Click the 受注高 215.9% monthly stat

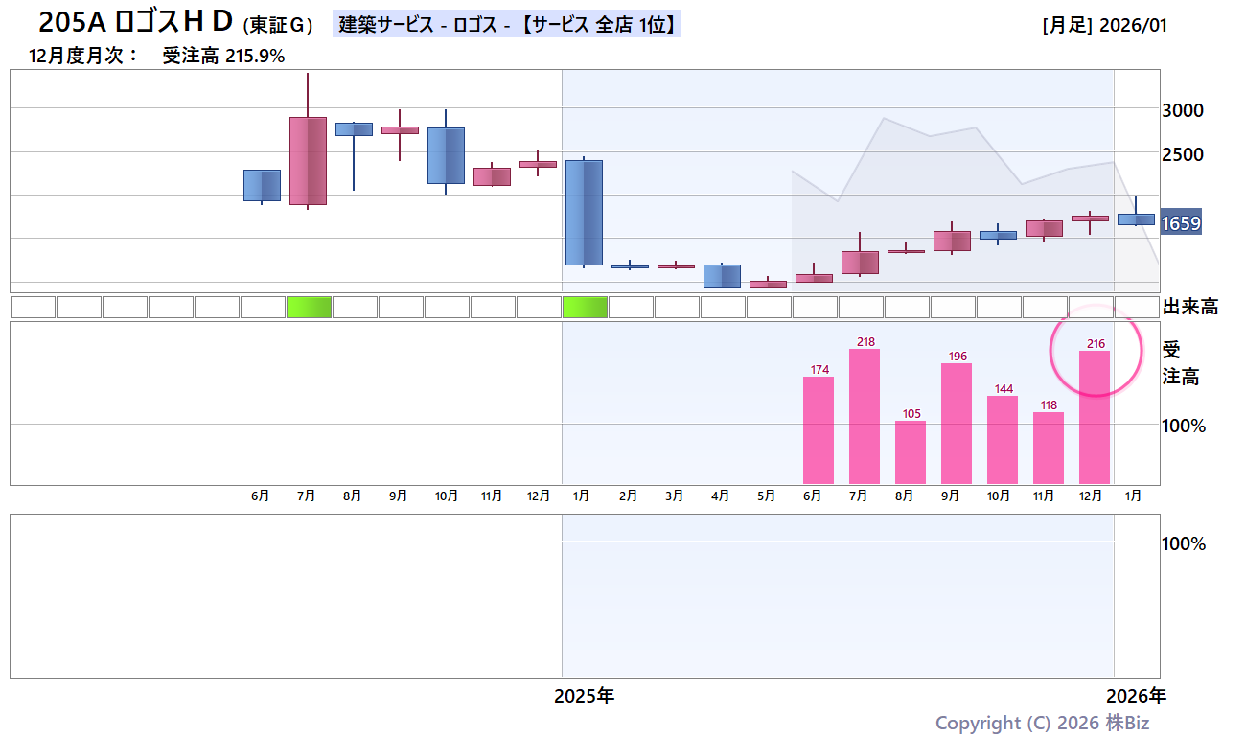click(220, 57)
